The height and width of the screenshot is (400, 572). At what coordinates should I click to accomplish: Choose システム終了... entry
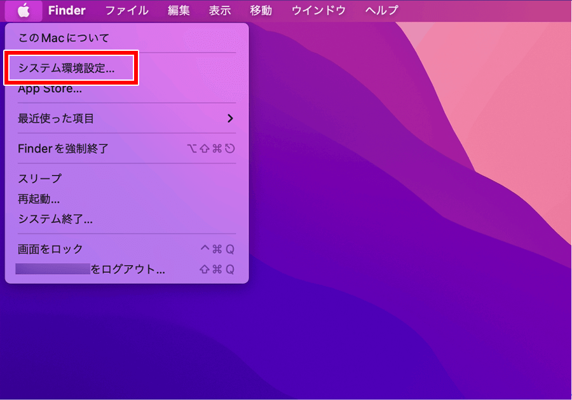point(127,219)
